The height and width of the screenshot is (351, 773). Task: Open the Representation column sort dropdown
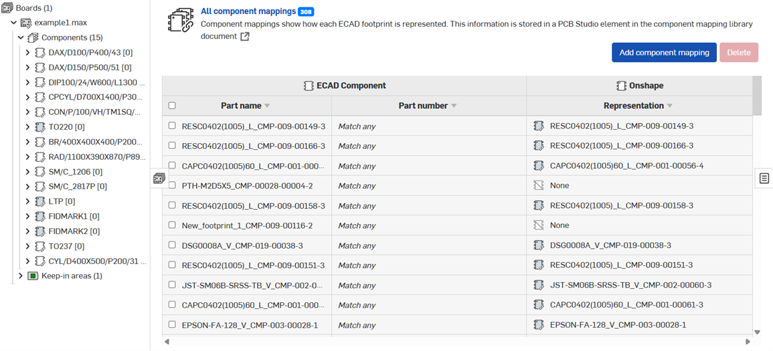[670, 106]
